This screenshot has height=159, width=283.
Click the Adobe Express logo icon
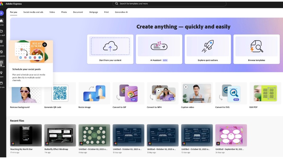[2, 4]
